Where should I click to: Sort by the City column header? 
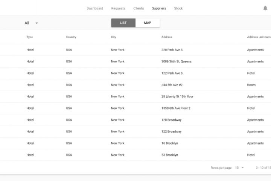tap(114, 37)
